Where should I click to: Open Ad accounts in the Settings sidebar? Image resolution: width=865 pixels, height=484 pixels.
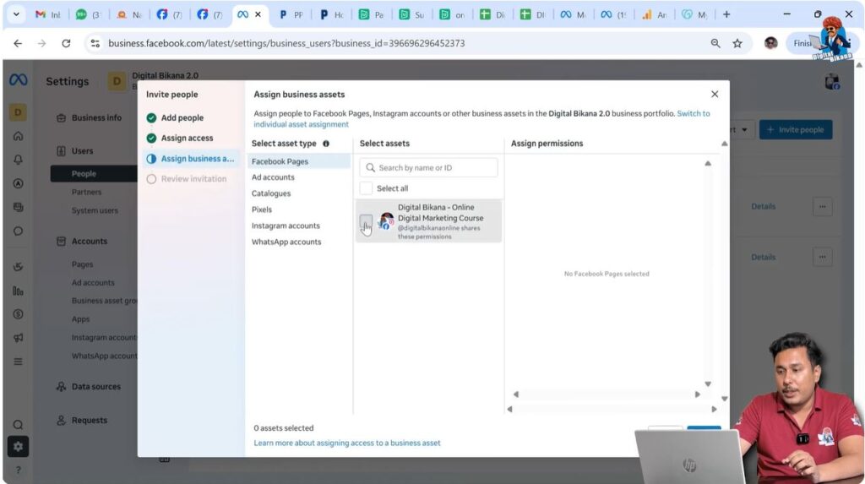(93, 283)
